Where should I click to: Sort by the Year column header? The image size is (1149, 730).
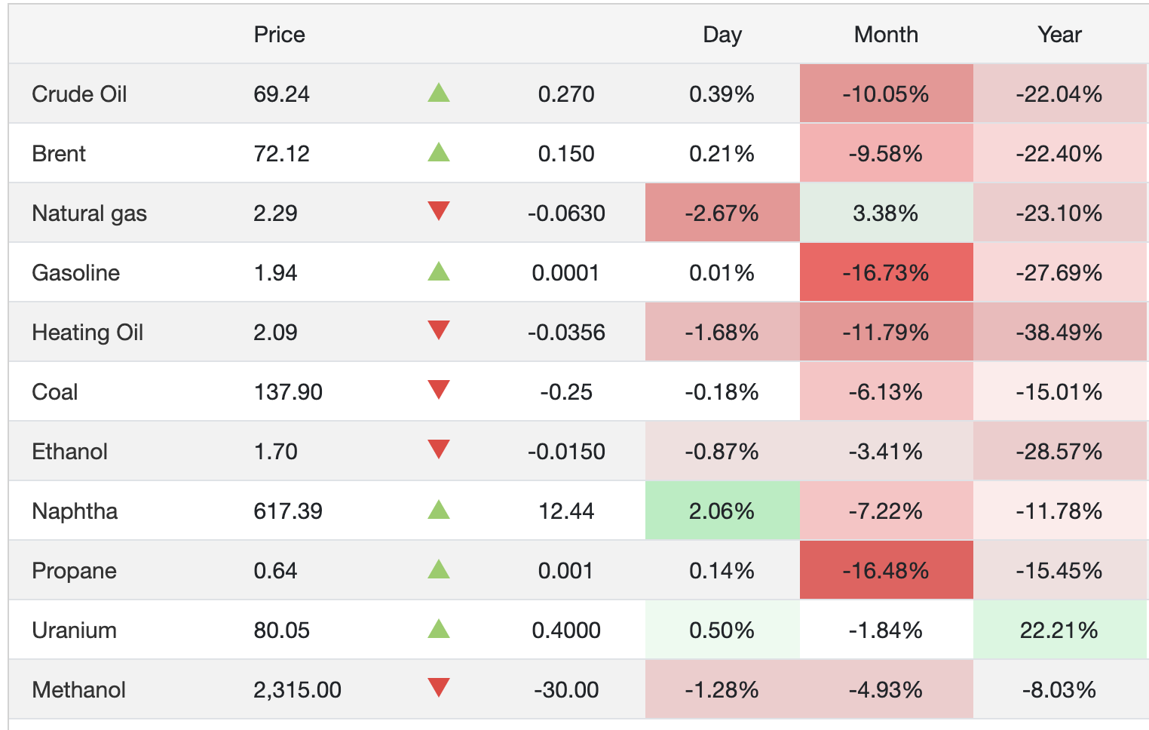click(1059, 35)
